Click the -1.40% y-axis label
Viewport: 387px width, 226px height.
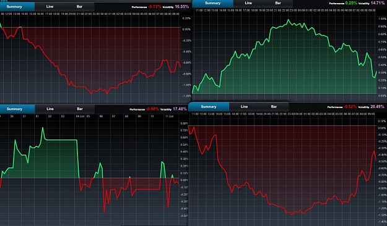pos(382,222)
